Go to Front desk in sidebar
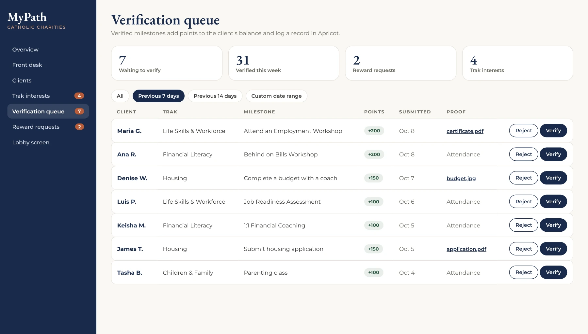This screenshot has width=588, height=334. (x=48, y=65)
